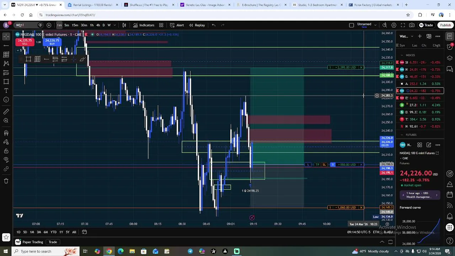Open the layout setup square icon
Image resolution: width=455 pixels, height=256 pixels.
coord(352,25)
